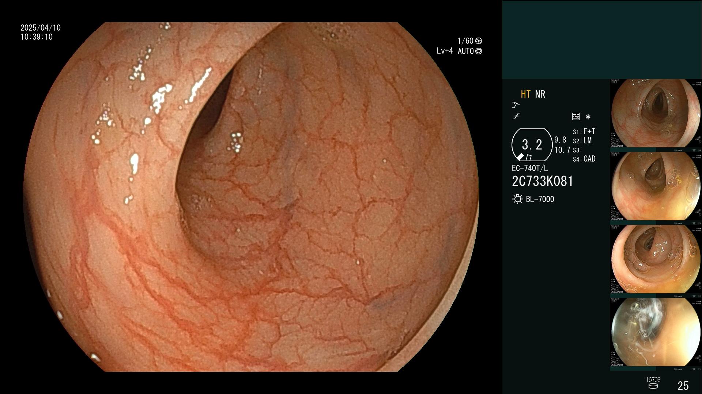Screen dimensions: 702x394
Task: Click the BL-7000 light source label
Action: coord(540,199)
